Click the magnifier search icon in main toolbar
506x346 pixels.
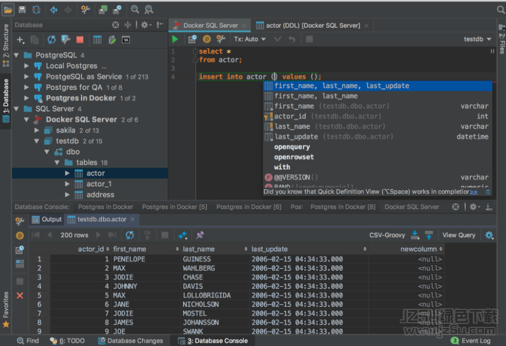(x=135, y=10)
